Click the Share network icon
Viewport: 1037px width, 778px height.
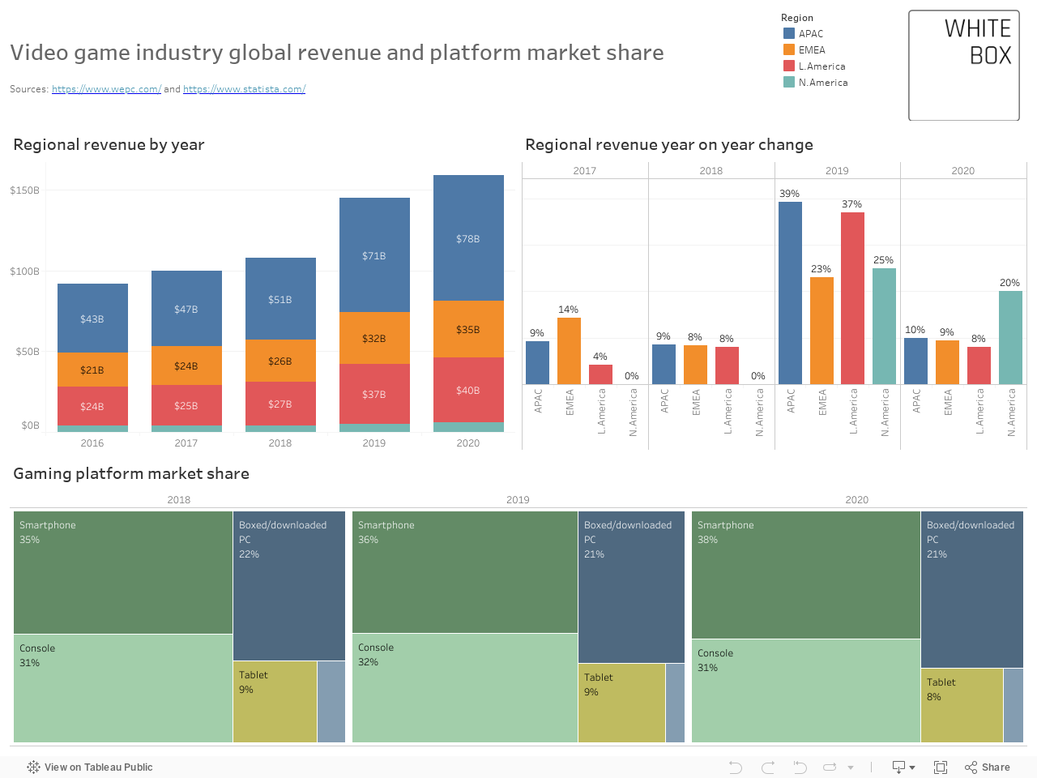971,767
